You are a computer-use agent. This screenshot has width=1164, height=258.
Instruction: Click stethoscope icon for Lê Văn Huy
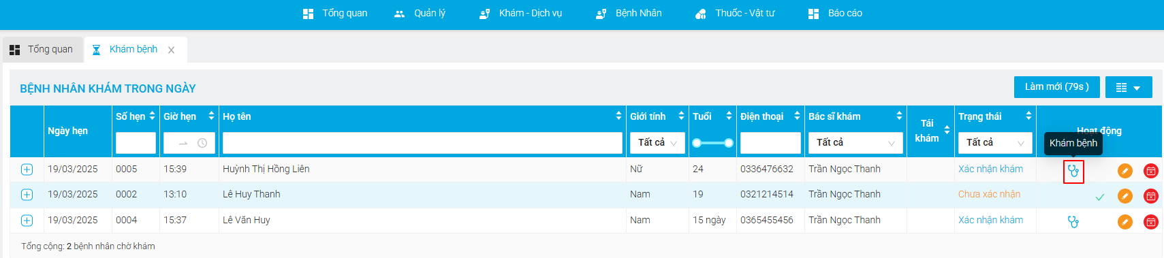(x=1073, y=221)
